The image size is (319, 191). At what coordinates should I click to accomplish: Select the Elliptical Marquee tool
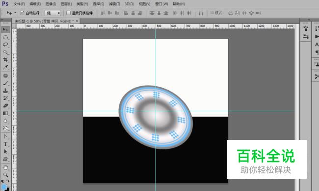pyautogui.click(x=5, y=37)
